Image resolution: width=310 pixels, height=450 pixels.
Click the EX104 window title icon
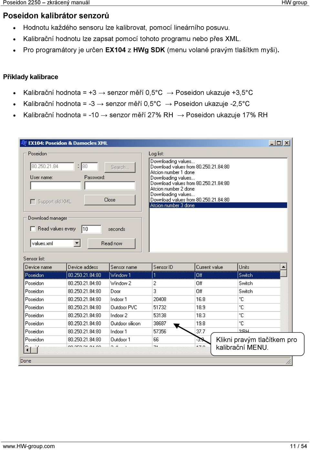(24, 143)
